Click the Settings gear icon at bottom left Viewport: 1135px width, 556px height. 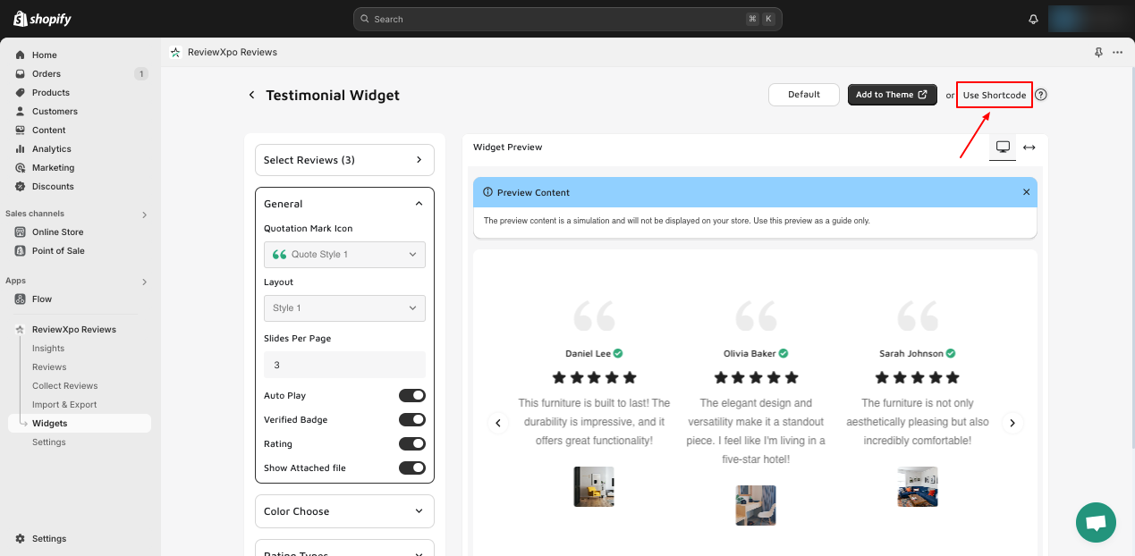pyautogui.click(x=20, y=539)
